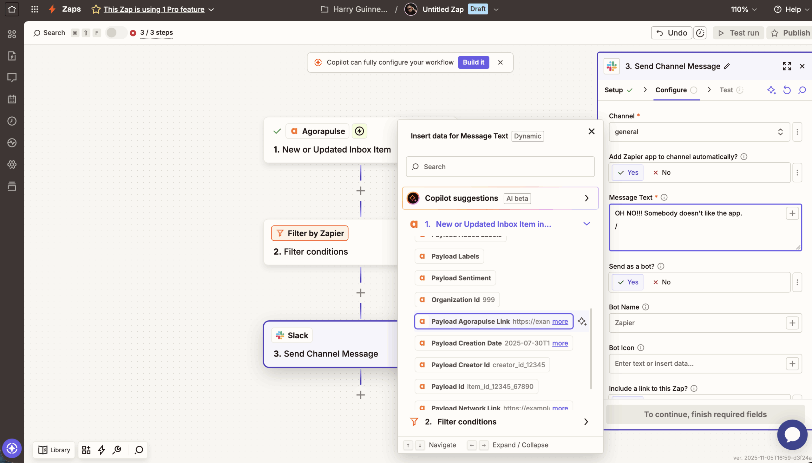This screenshot has height=463, width=812.
Task: Select No for Send as a bot
Action: [662, 282]
